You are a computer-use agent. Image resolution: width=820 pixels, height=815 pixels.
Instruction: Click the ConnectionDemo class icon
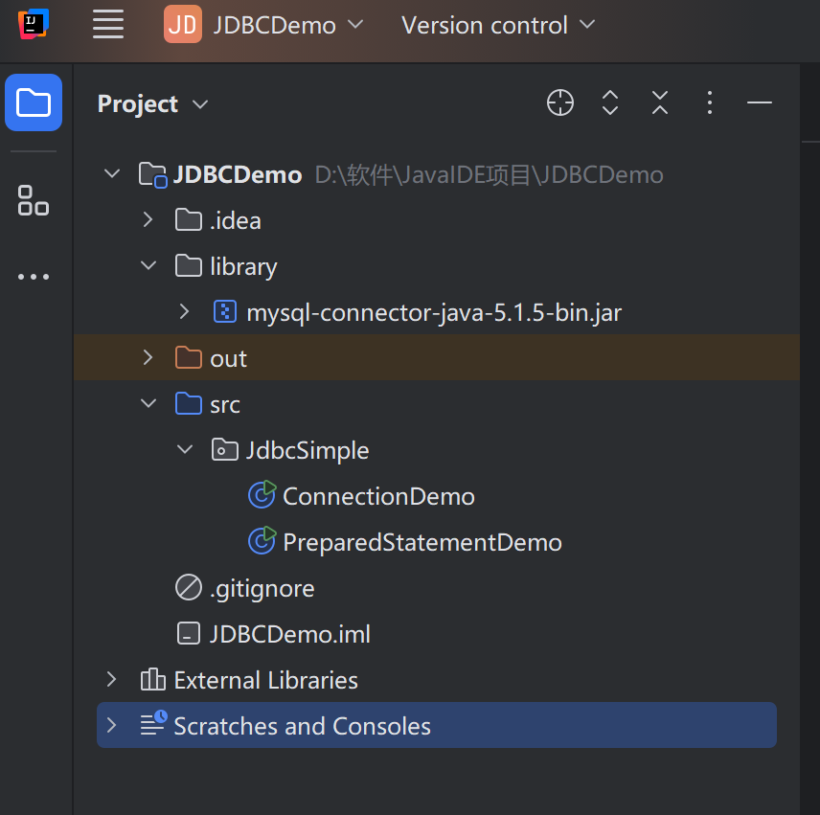(262, 494)
